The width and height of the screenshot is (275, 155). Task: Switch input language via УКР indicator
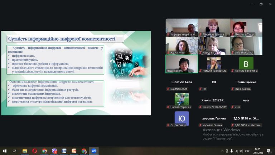[247, 151]
